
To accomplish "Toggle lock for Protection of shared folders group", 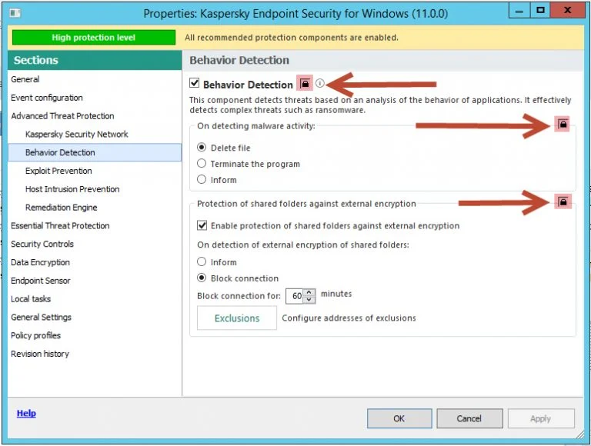I will 563,201.
